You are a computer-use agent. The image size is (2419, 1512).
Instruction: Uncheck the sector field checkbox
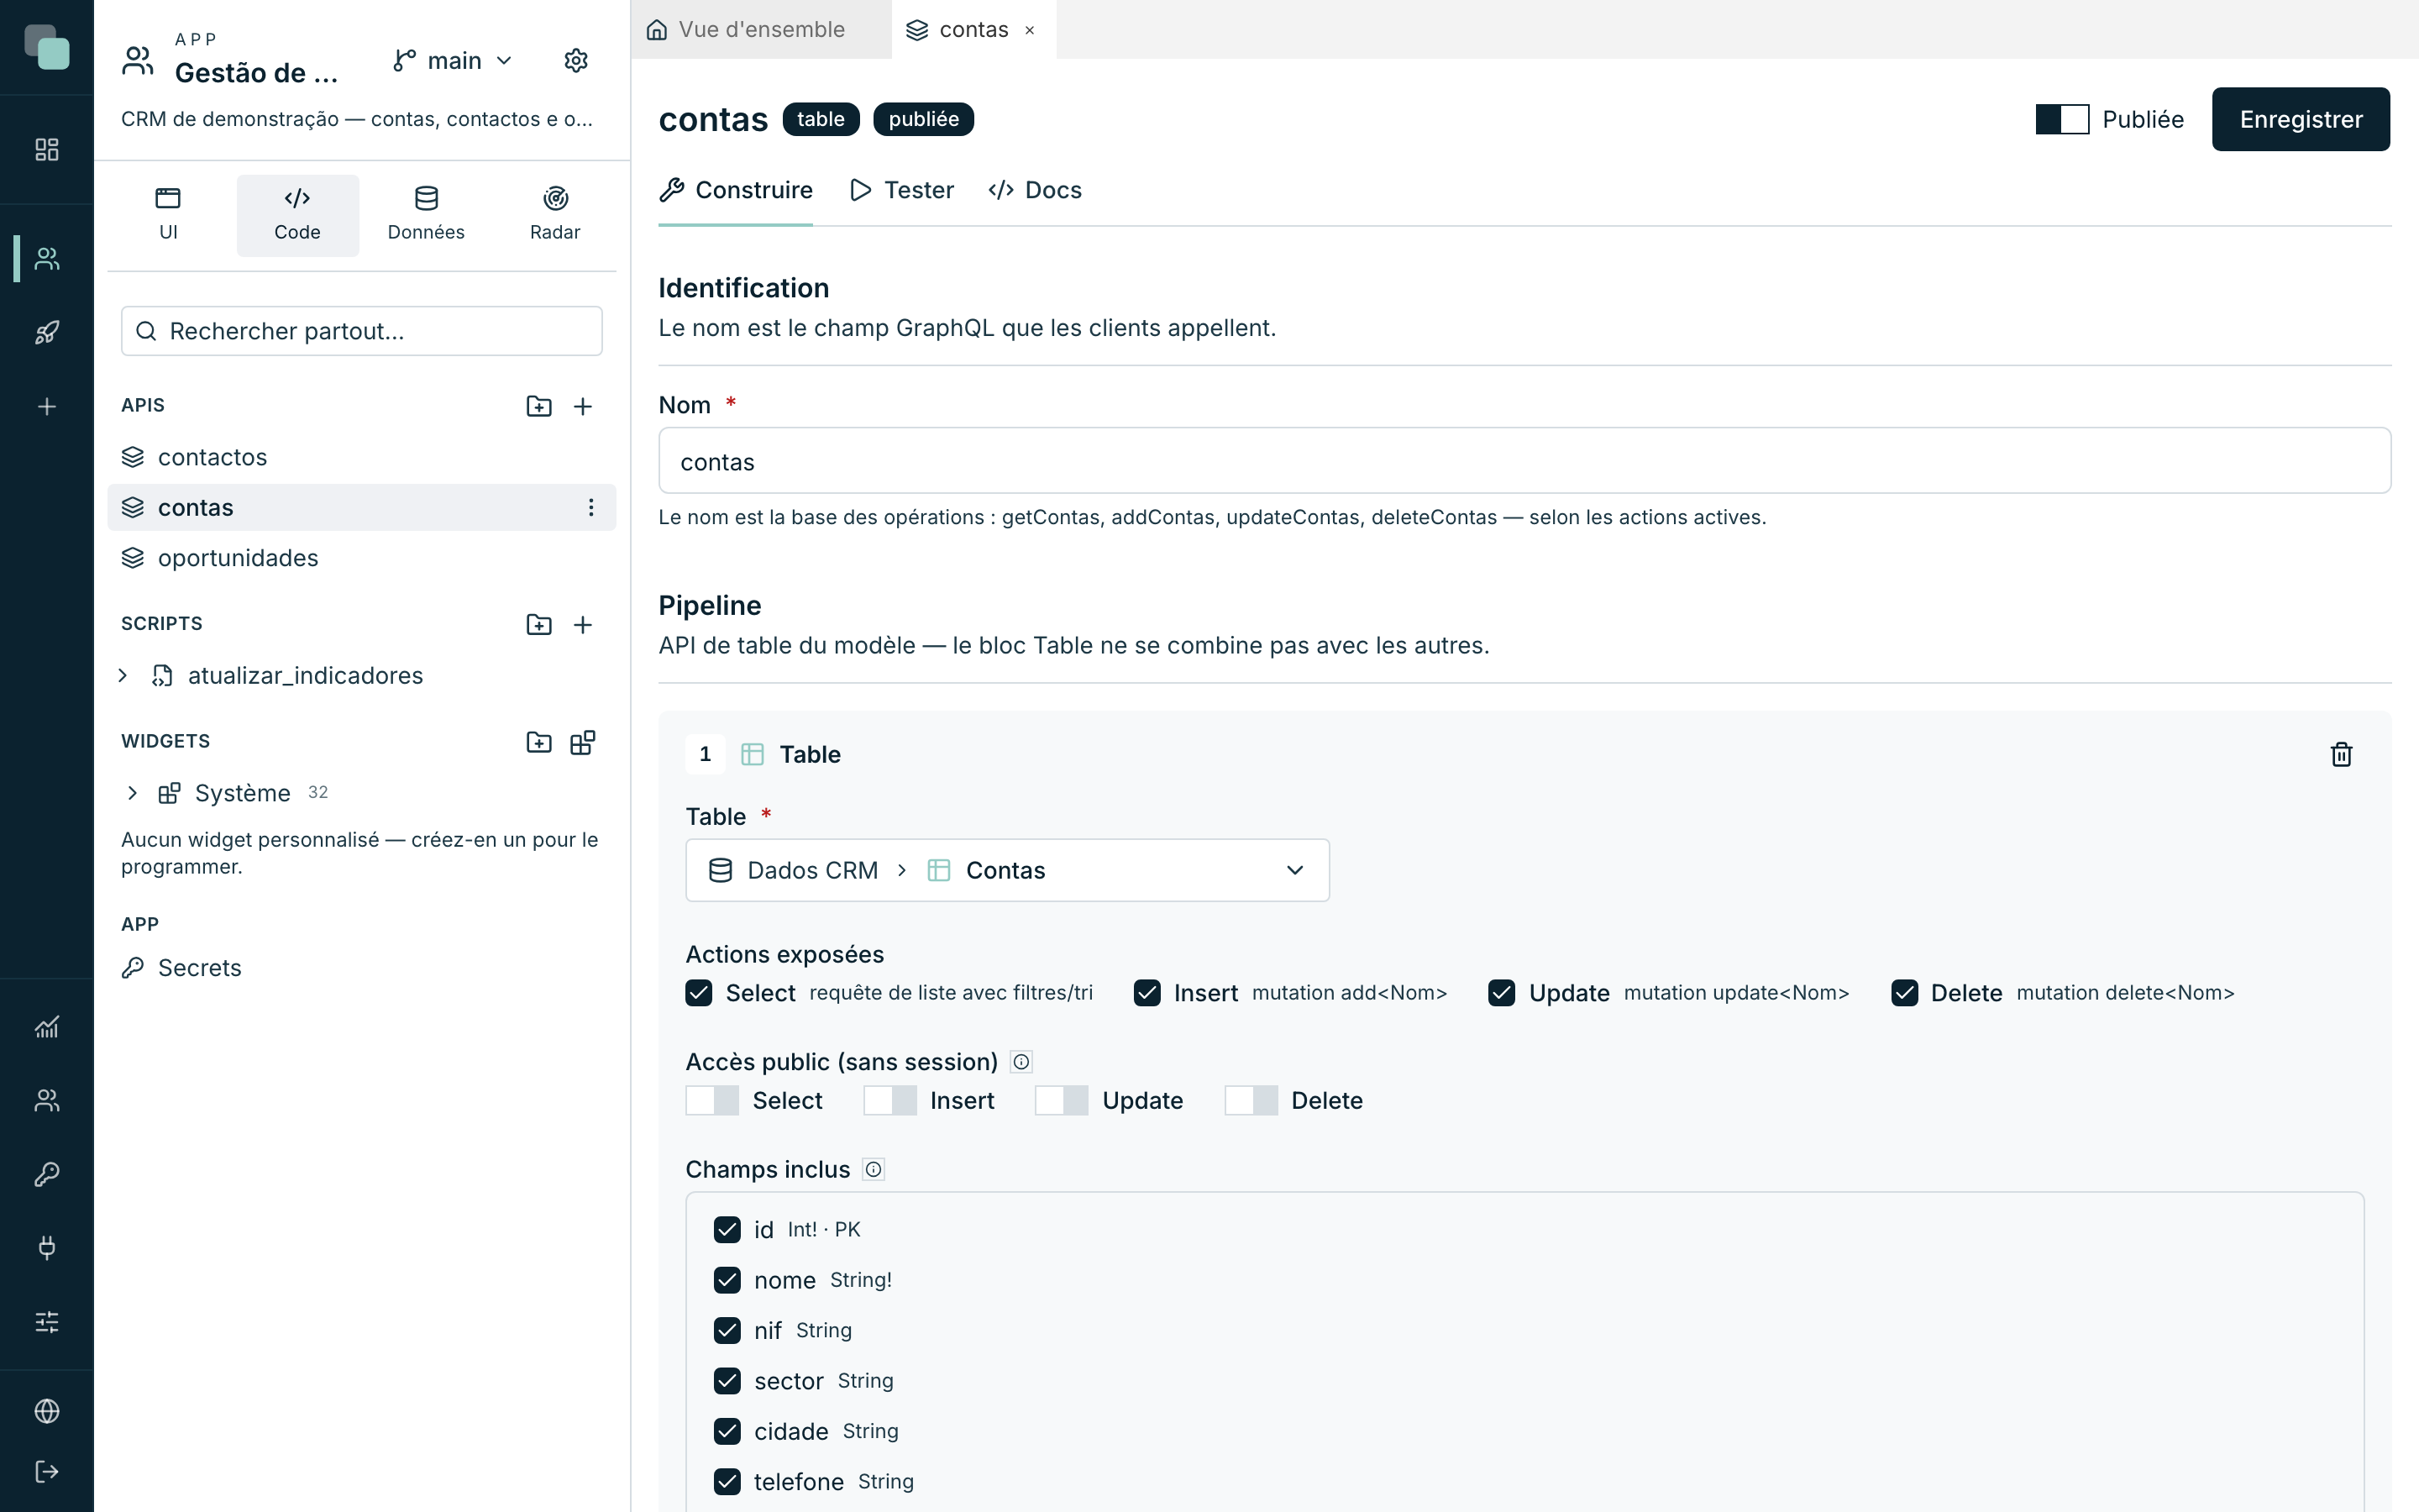[727, 1380]
